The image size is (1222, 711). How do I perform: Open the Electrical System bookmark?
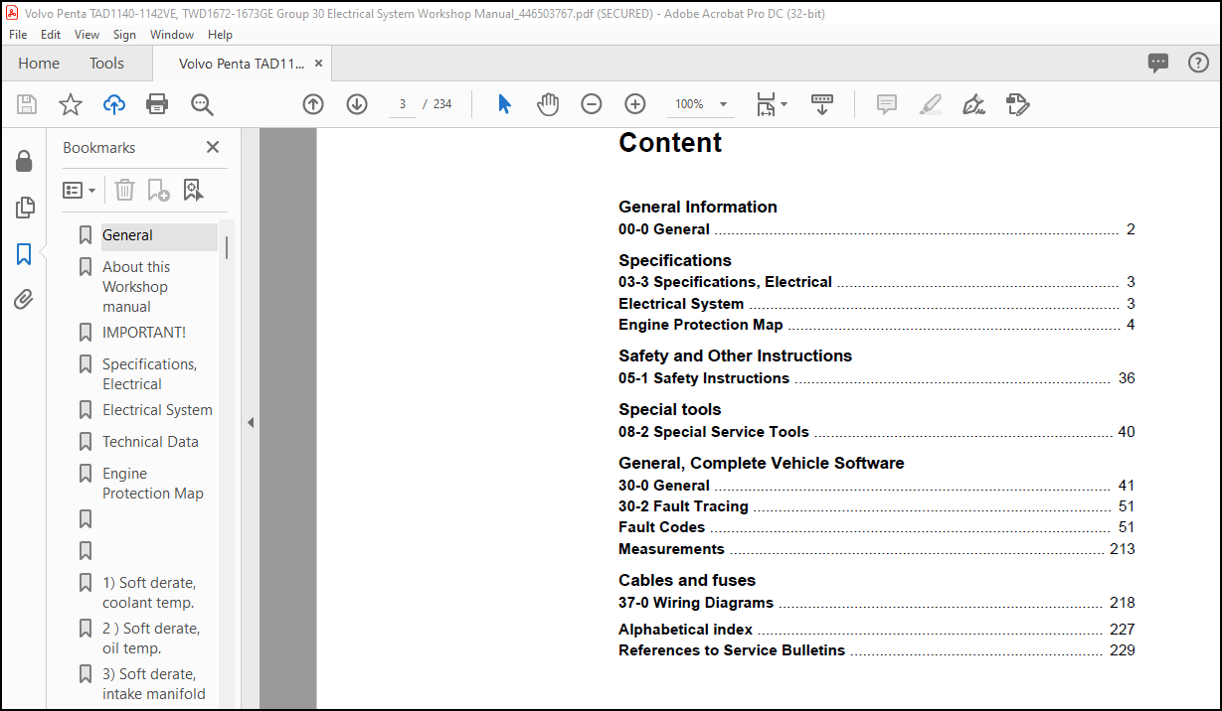pyautogui.click(x=157, y=410)
